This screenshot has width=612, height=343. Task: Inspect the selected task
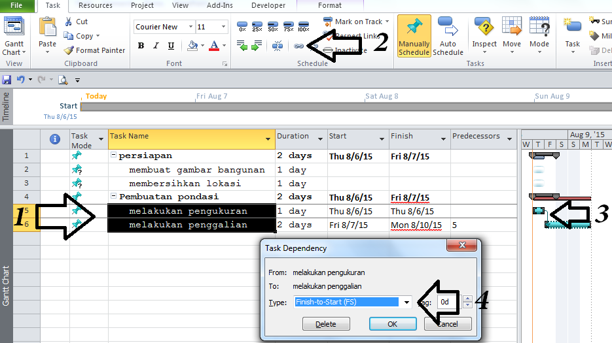(x=484, y=36)
